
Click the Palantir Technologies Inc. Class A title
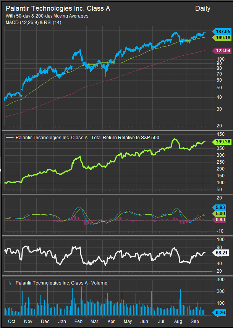58,8
